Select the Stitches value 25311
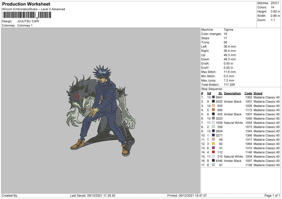Screen dimensions: 282x199 coord(275,3)
